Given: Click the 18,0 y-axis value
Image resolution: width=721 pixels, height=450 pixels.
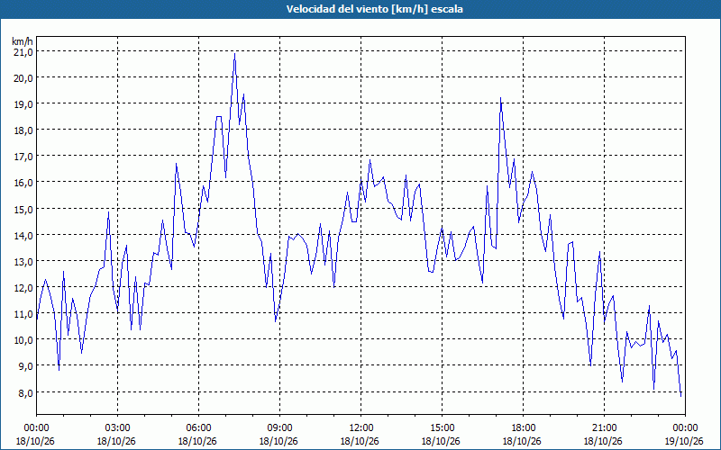Looking at the screenshot, I should click(x=23, y=130).
